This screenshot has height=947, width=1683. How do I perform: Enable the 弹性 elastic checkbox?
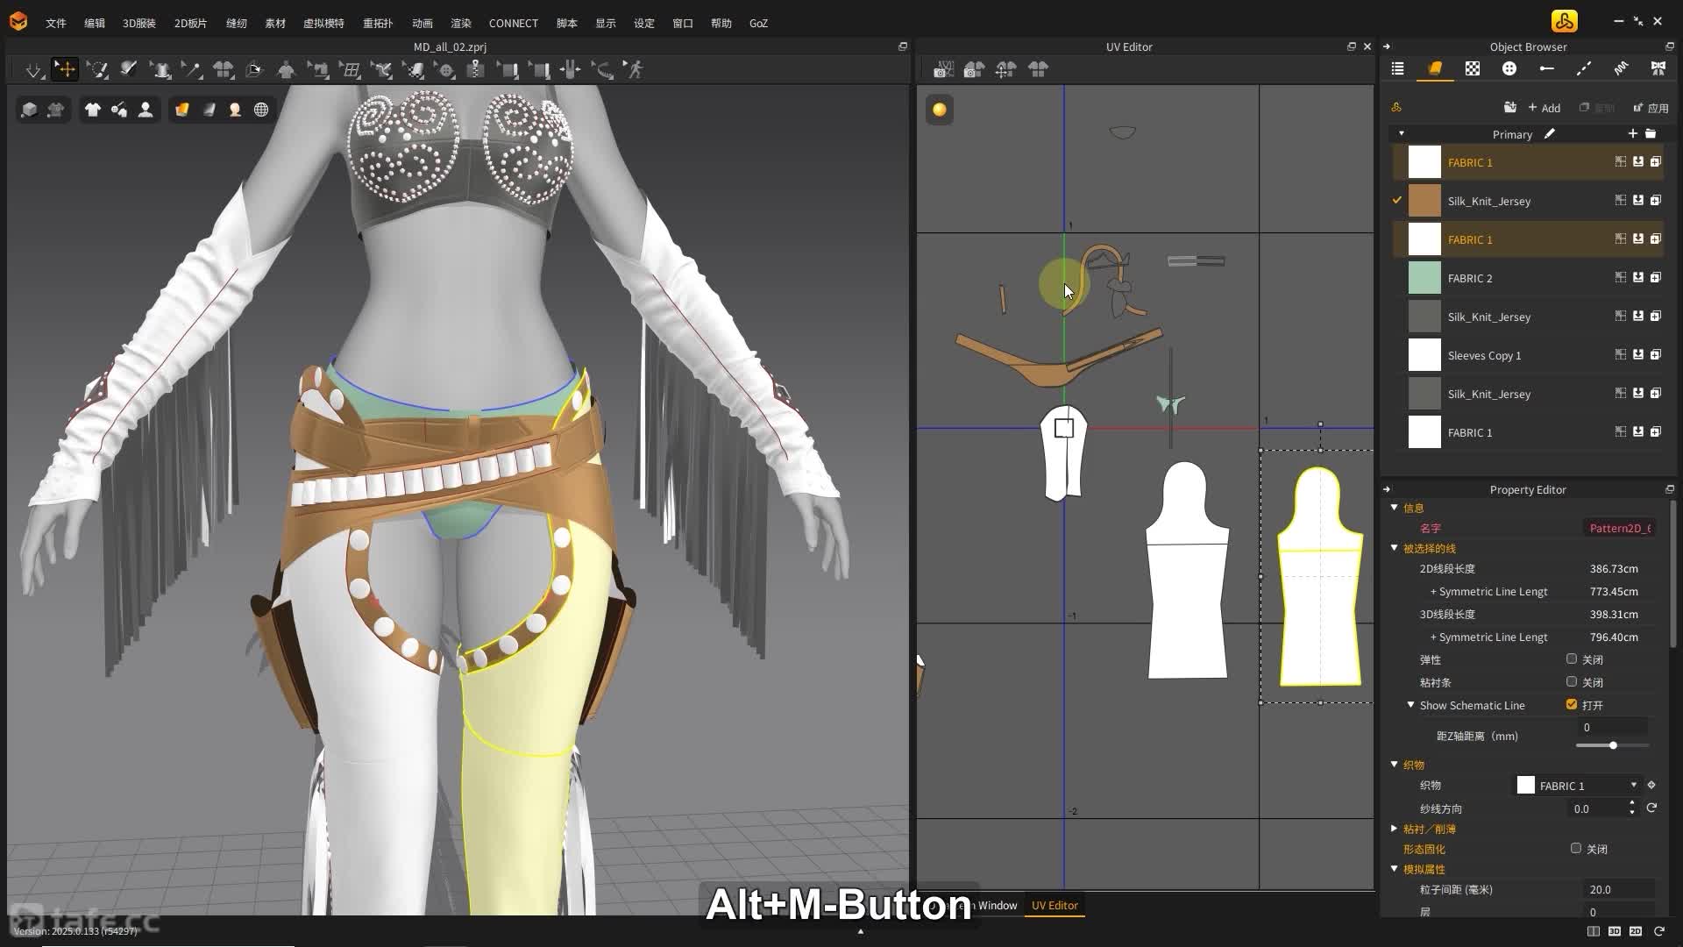click(x=1571, y=659)
